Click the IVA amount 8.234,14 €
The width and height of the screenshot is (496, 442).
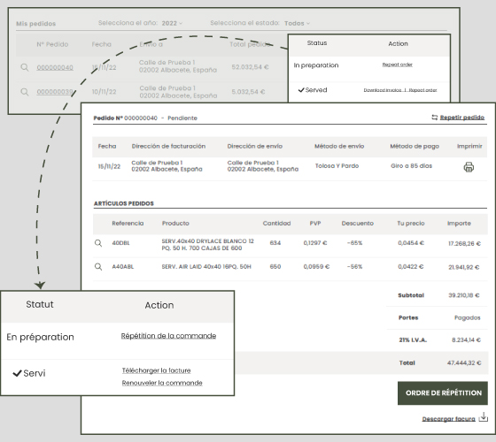pos(466,340)
